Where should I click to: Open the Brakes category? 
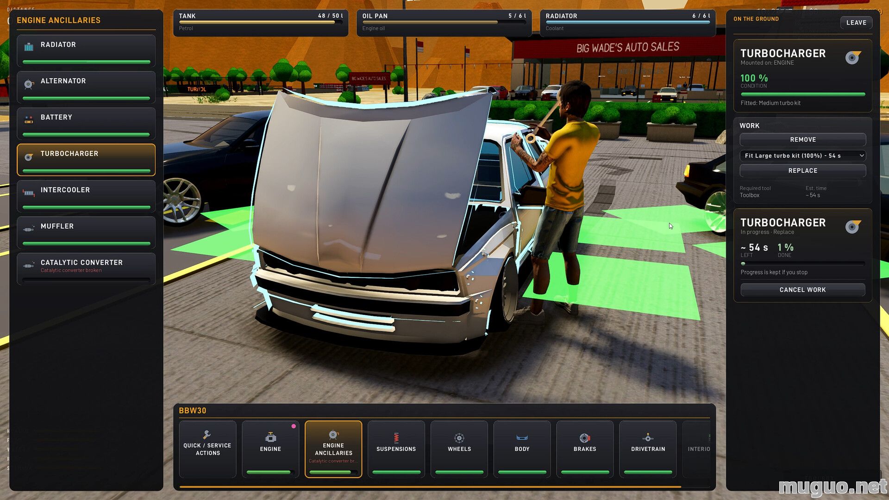tap(585, 449)
